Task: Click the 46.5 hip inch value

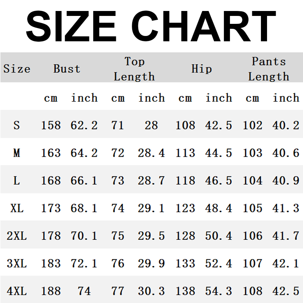Action: [x=219, y=181]
